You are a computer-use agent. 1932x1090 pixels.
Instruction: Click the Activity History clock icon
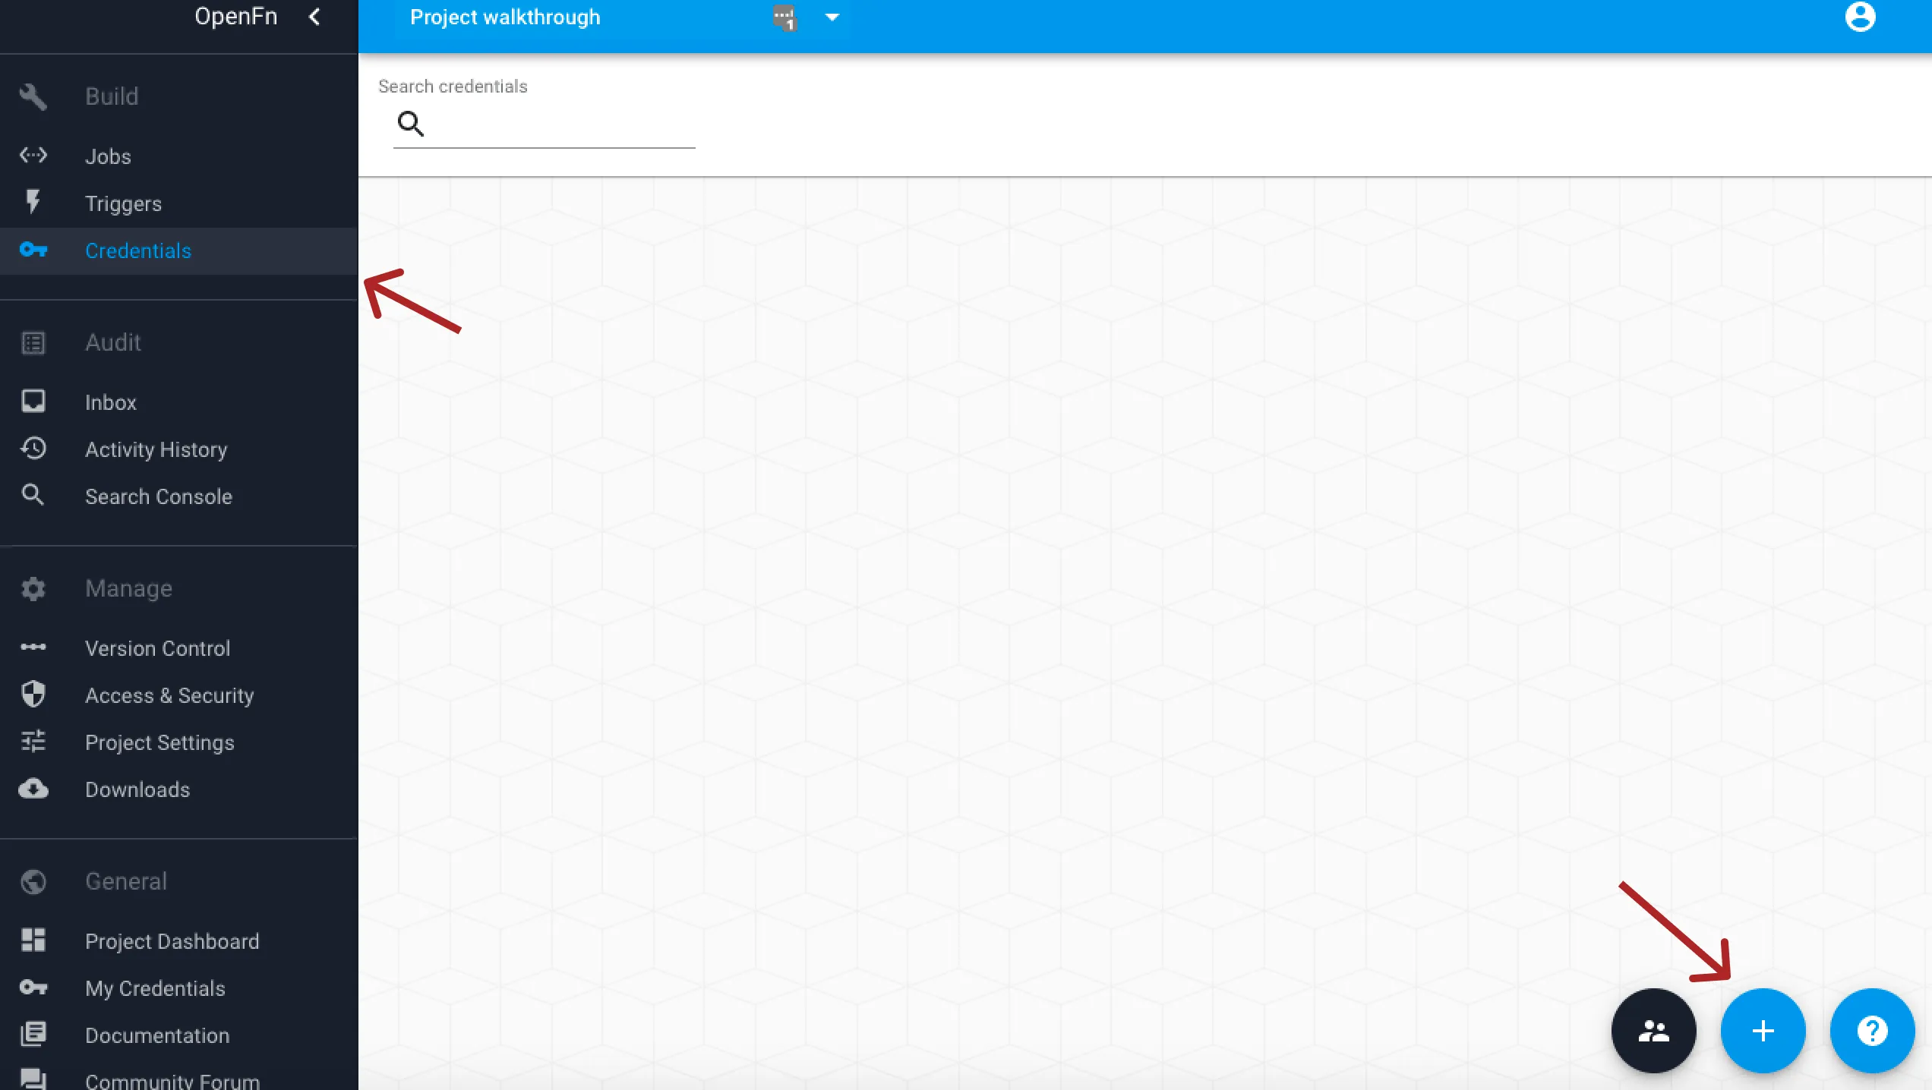[33, 448]
